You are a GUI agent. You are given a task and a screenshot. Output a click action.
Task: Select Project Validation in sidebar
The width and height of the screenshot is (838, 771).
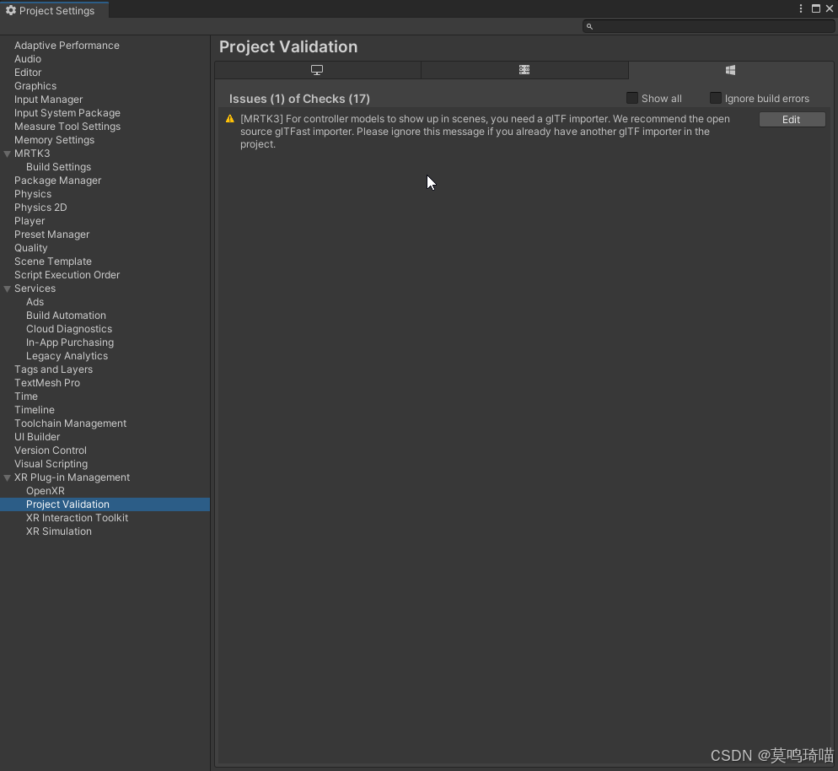(105, 504)
